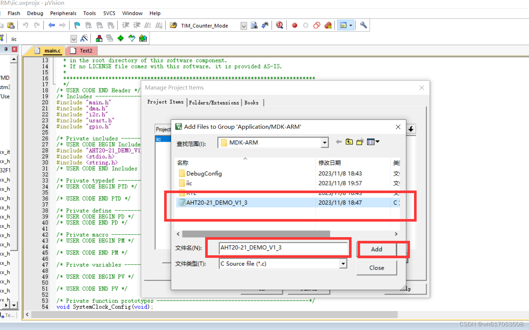Click the Close button in Add Files dialog
Viewport: 529px width, 330px height.
(376, 268)
